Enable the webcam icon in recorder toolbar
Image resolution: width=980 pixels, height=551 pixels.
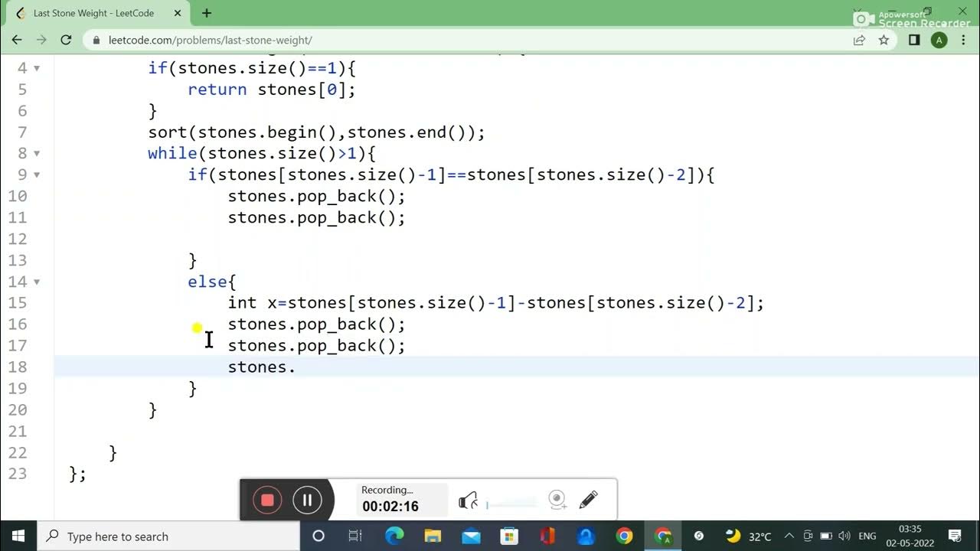click(x=557, y=500)
